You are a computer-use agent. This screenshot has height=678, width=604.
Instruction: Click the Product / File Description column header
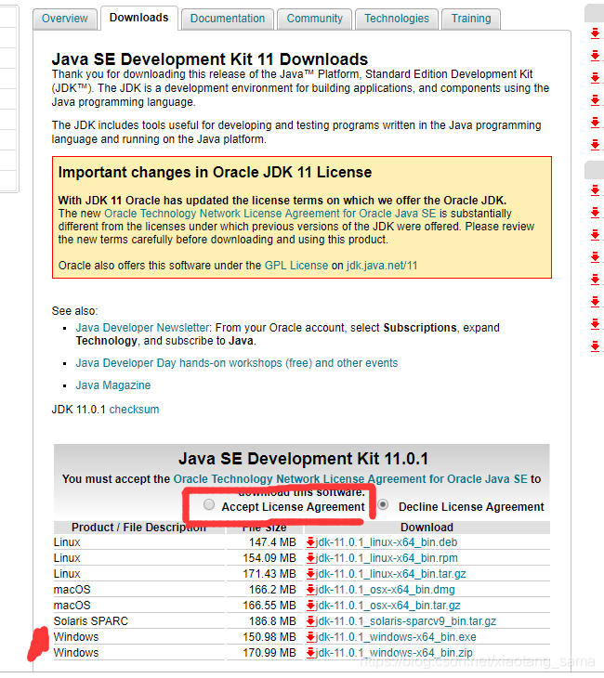138,528
